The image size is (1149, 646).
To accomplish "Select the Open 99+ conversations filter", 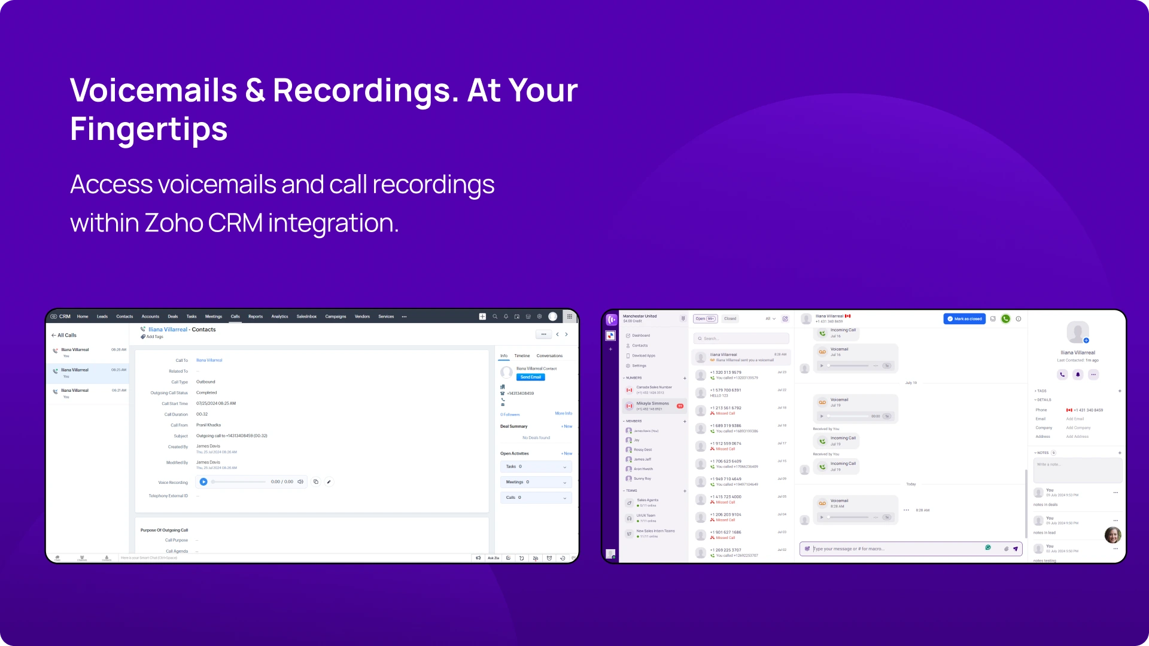I will pos(706,319).
